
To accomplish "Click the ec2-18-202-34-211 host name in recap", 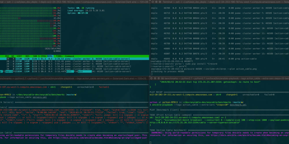I will pos(181,95).
